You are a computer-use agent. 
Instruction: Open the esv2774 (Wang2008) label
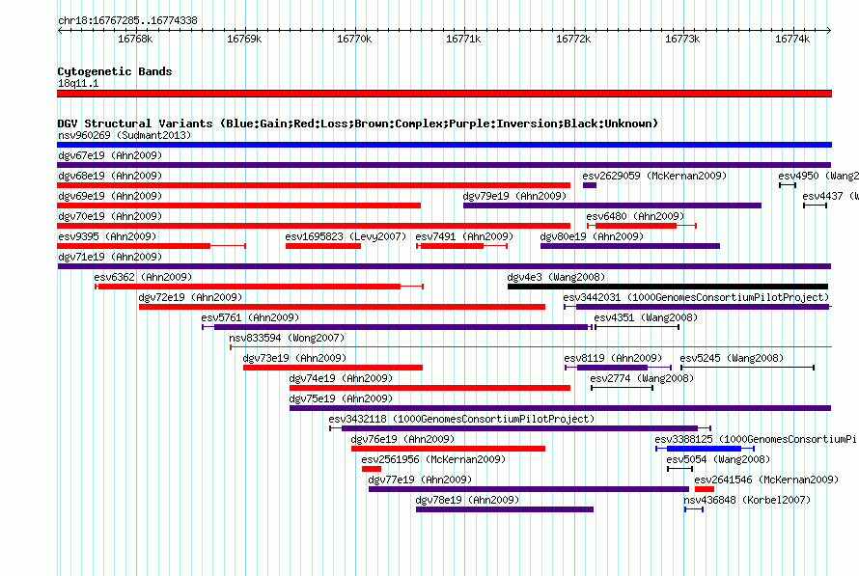[642, 378]
